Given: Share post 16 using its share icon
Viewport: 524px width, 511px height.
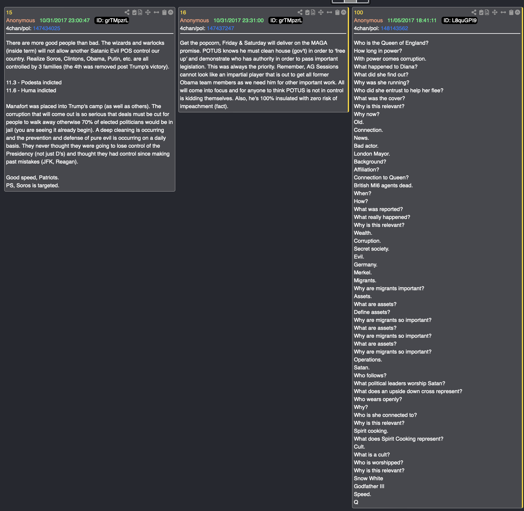Looking at the screenshot, I should point(300,12).
